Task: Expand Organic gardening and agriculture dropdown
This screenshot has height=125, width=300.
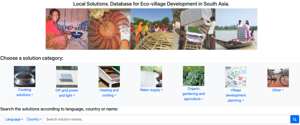Action: (194, 94)
